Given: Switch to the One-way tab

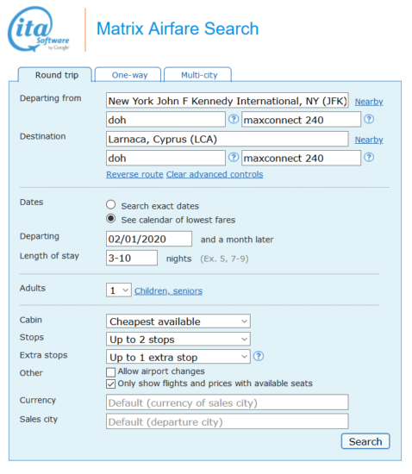Looking at the screenshot, I should 128,75.
